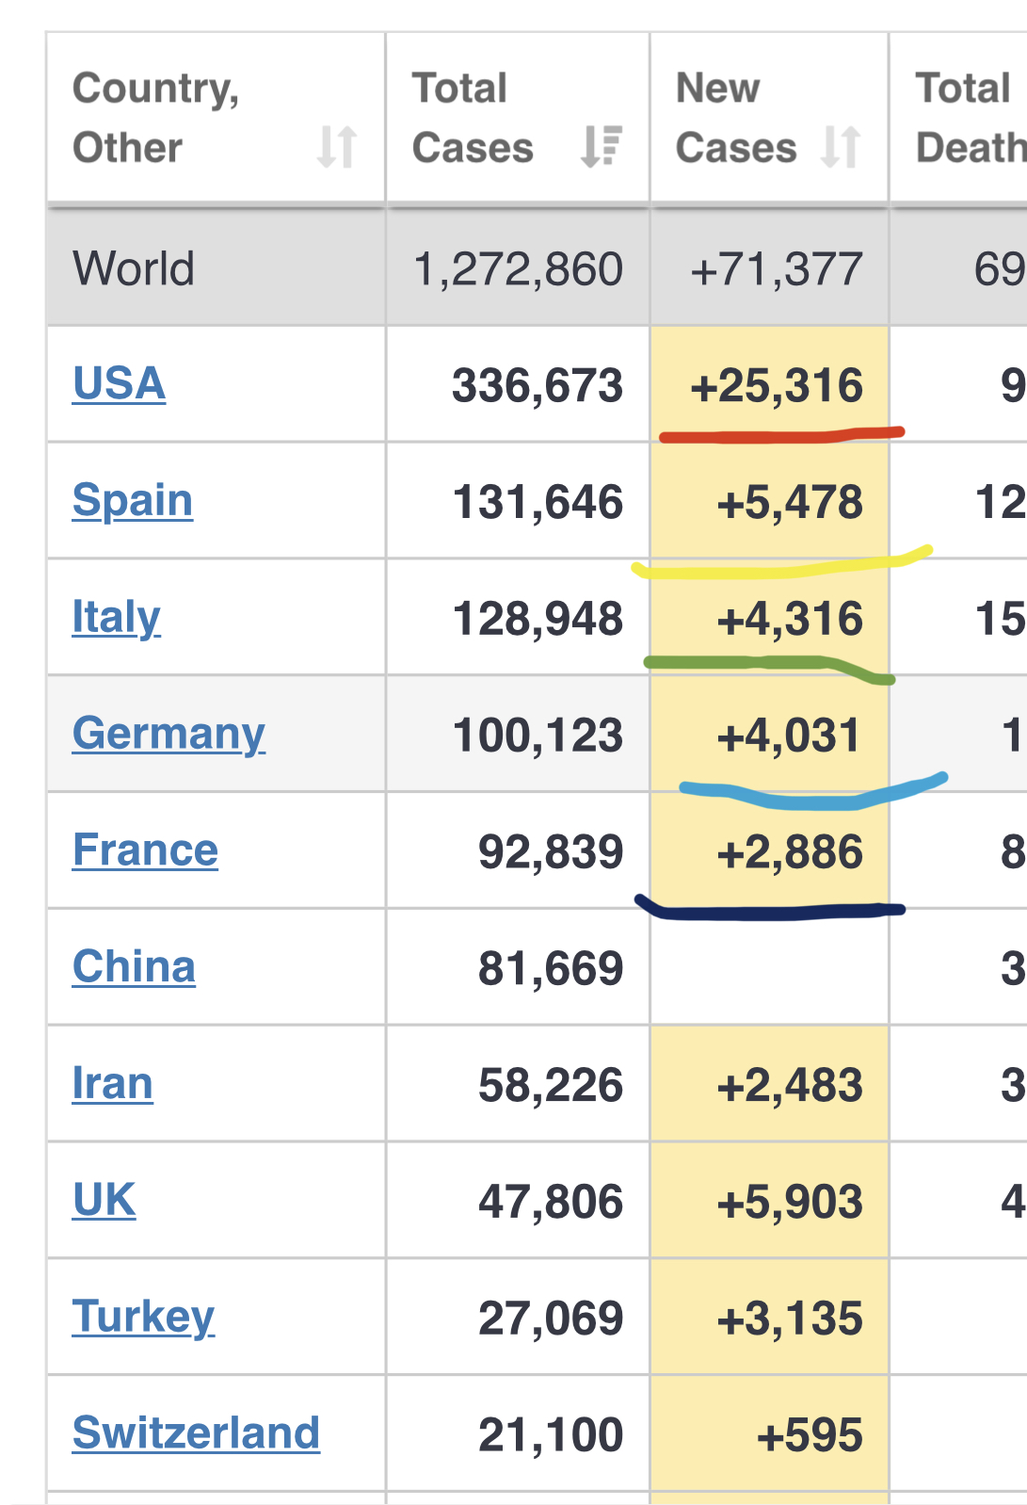The height and width of the screenshot is (1505, 1027).
Task: Open the Germany country link
Action: (x=169, y=734)
